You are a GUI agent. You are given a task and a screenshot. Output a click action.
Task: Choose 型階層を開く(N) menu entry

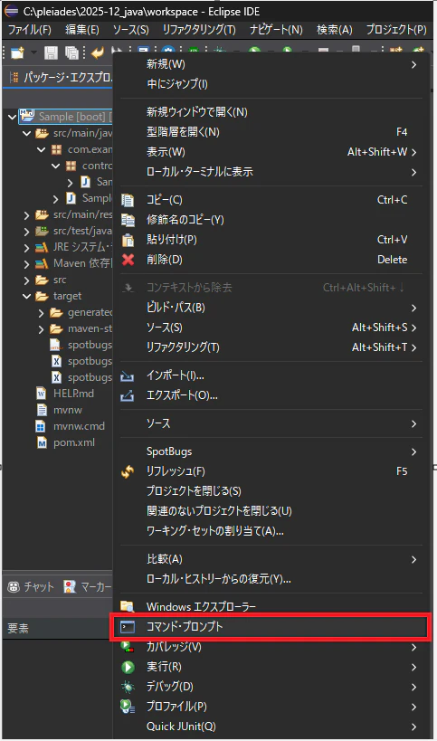(271, 132)
